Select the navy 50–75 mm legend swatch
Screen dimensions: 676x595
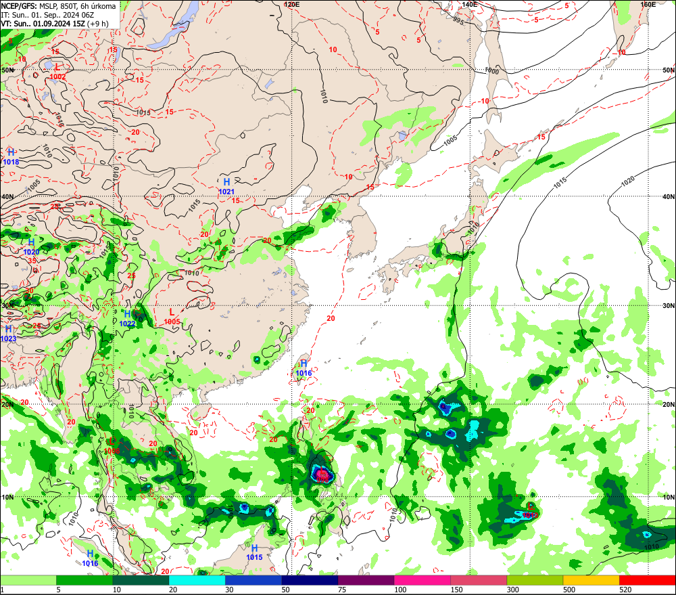coord(310,580)
